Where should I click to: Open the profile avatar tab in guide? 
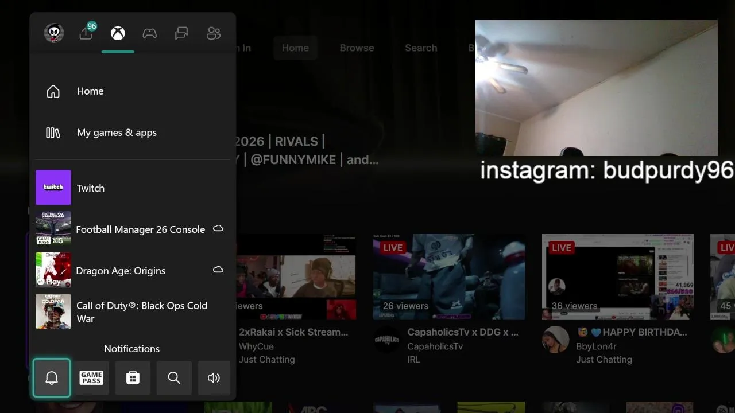pyautogui.click(x=54, y=33)
